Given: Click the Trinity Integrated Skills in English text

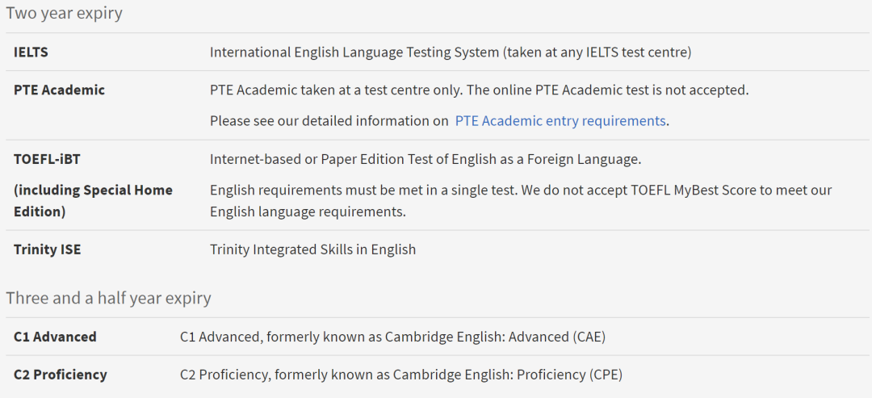Looking at the screenshot, I should (x=312, y=249).
